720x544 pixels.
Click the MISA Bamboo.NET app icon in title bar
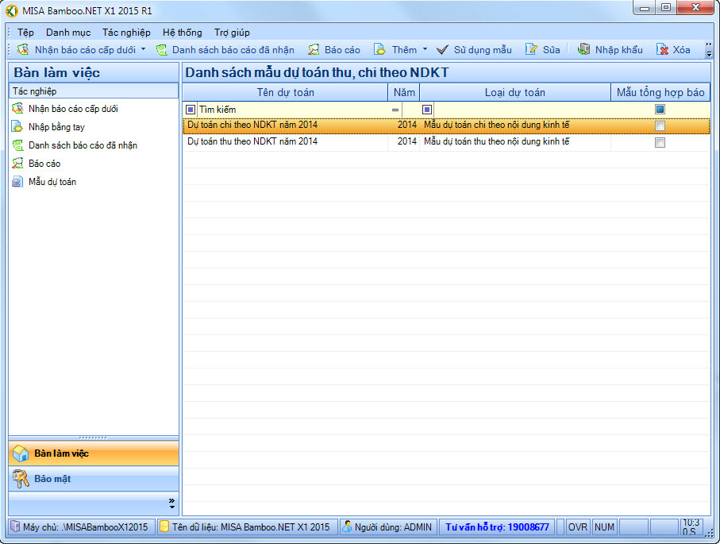pyautogui.click(x=12, y=10)
